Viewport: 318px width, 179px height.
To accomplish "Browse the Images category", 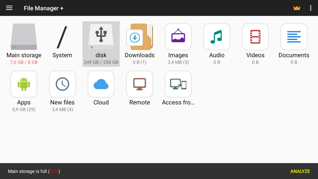I will pos(178,37).
